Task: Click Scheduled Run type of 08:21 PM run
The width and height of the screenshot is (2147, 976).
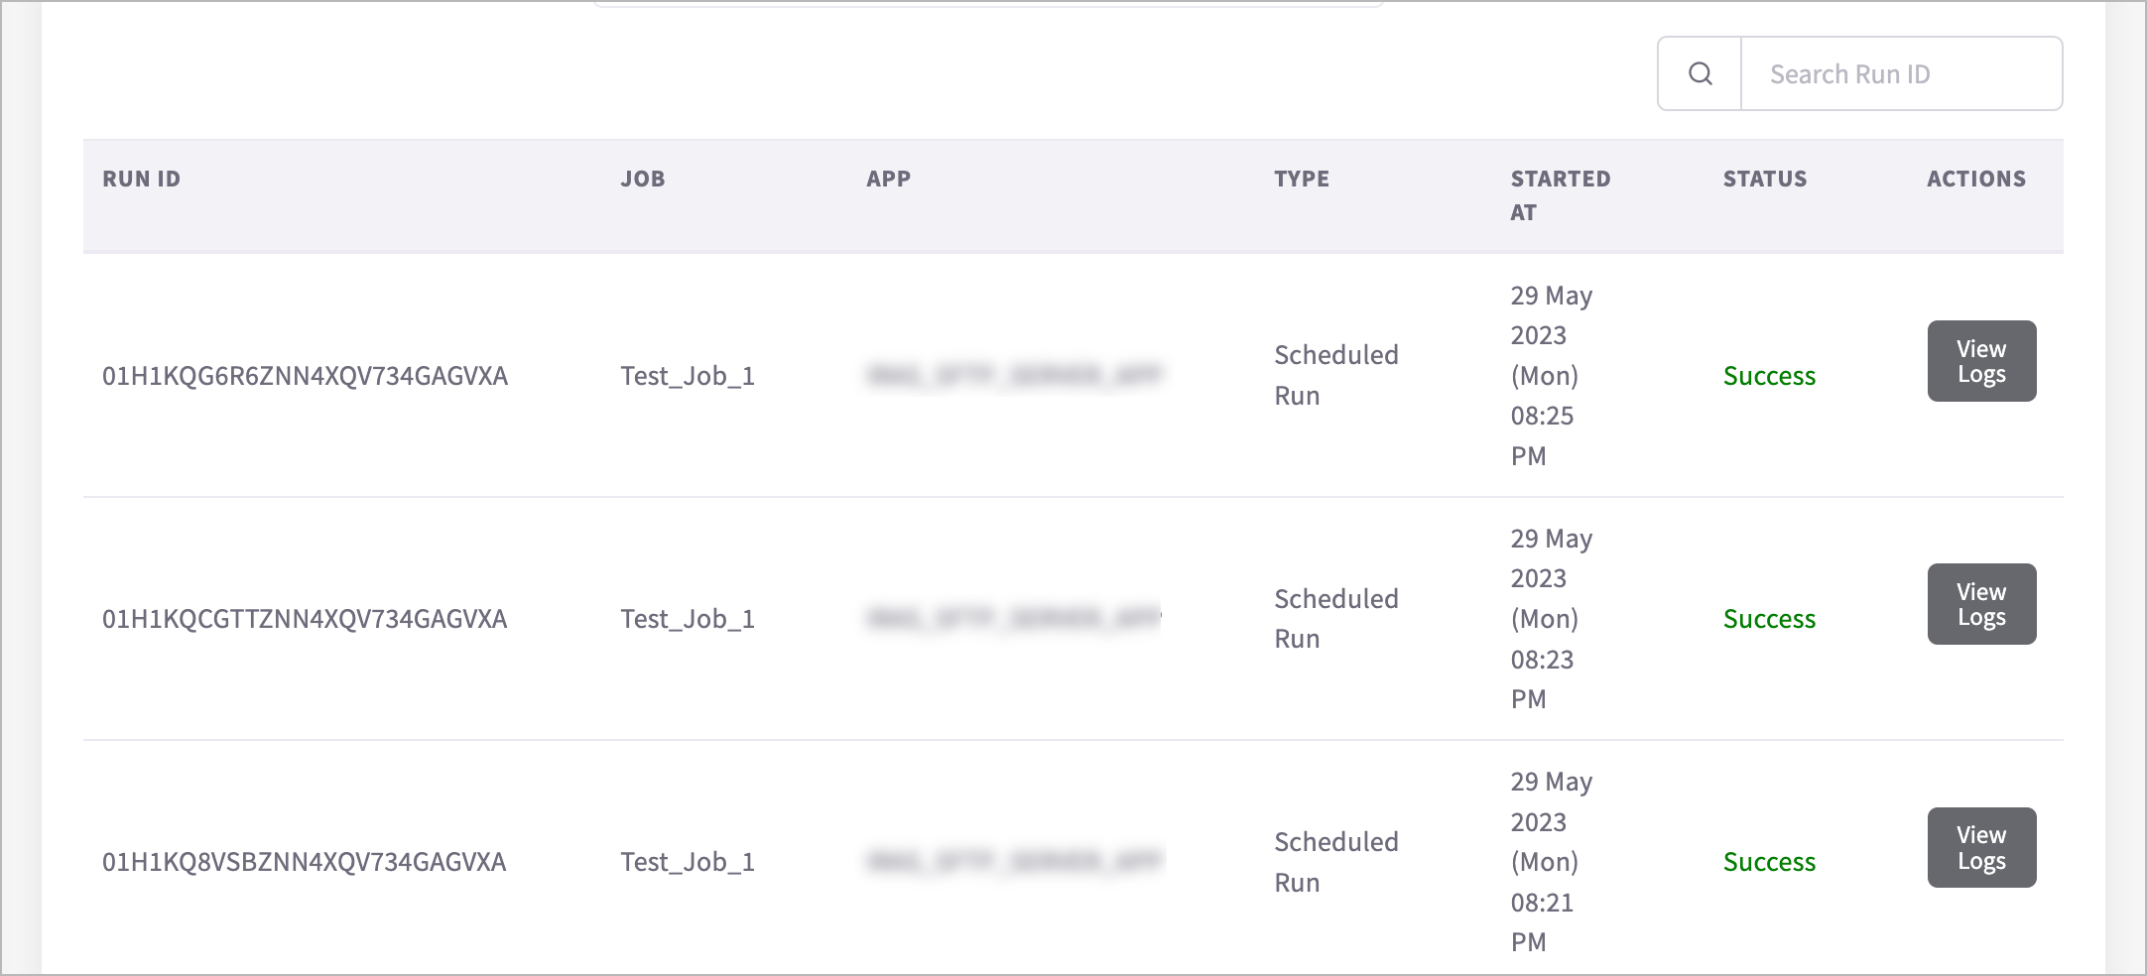Action: pyautogui.click(x=1335, y=862)
